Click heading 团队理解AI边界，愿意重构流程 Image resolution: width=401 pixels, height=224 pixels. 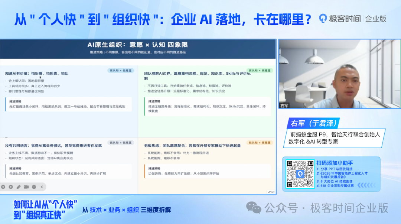197,76
